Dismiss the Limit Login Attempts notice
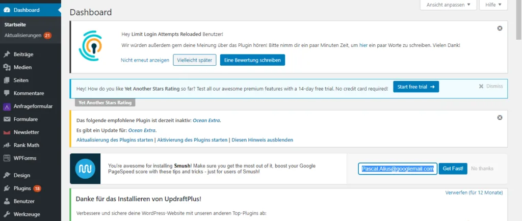The height and width of the screenshot is (221, 522). click(x=500, y=28)
